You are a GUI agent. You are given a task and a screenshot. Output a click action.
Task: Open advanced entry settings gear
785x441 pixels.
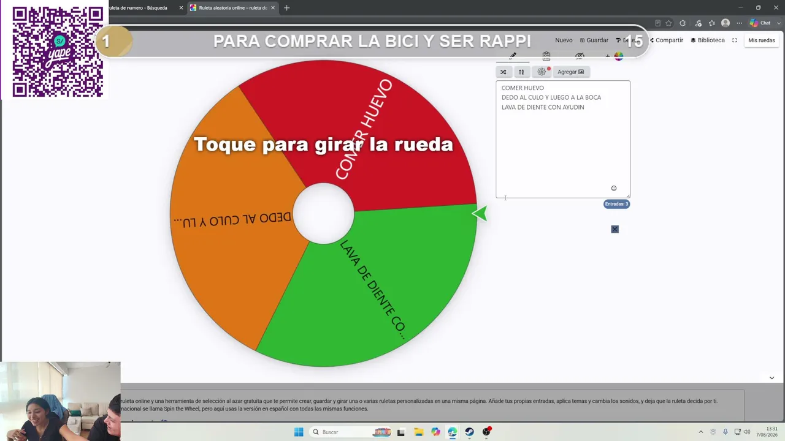click(542, 72)
